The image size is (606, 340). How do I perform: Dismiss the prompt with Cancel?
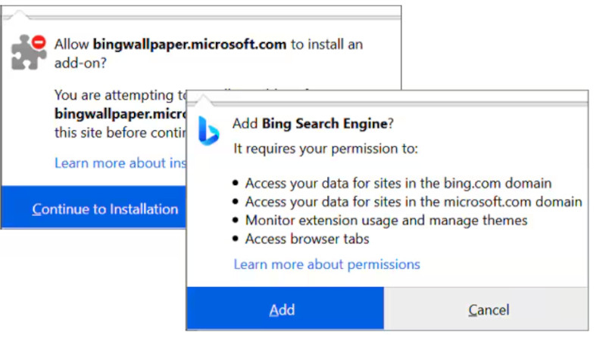[488, 309]
